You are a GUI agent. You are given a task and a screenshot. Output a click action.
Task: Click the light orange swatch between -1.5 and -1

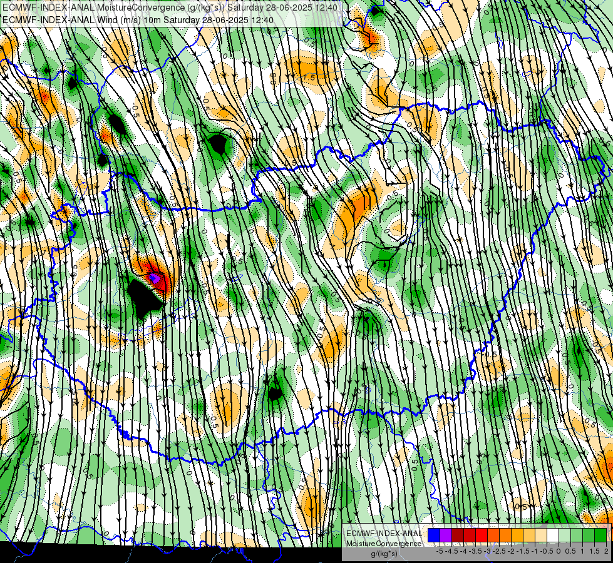(x=529, y=535)
